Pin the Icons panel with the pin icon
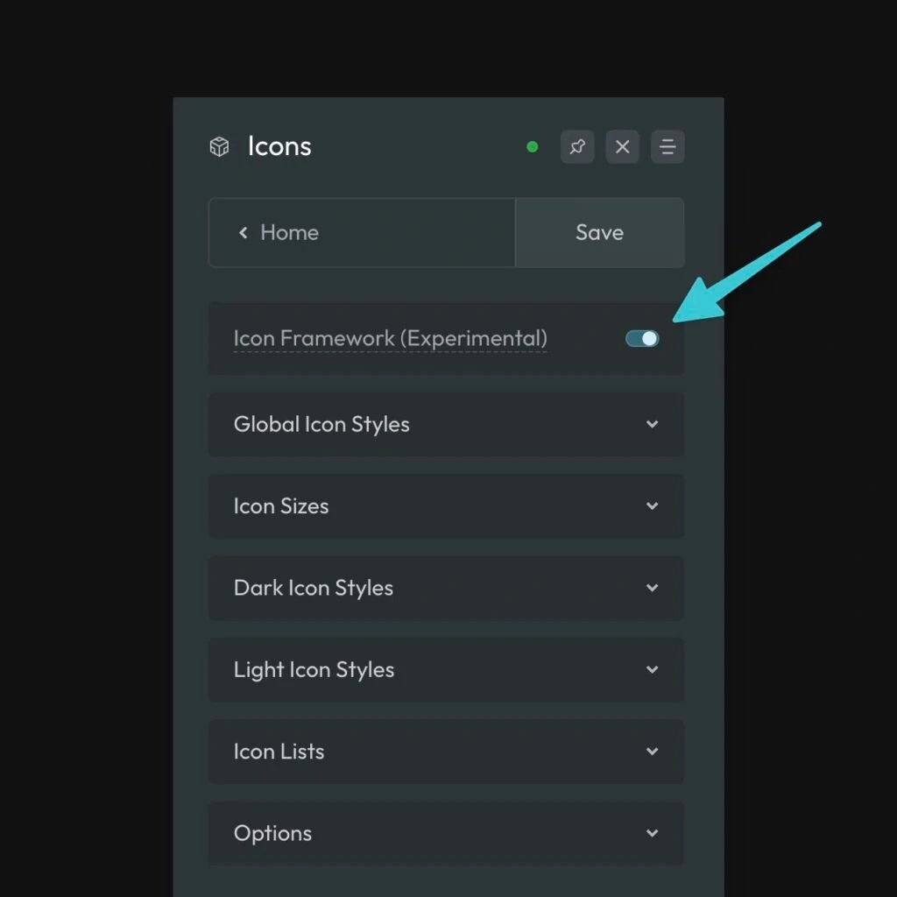This screenshot has height=897, width=897. [577, 147]
